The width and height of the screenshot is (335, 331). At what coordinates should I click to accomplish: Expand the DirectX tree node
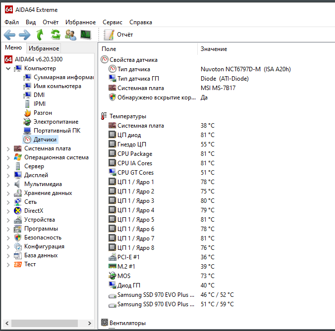pyautogui.click(x=8, y=211)
